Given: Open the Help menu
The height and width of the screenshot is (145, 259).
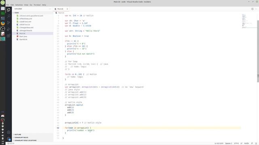Looking at the screenshot, I should click(44, 5).
